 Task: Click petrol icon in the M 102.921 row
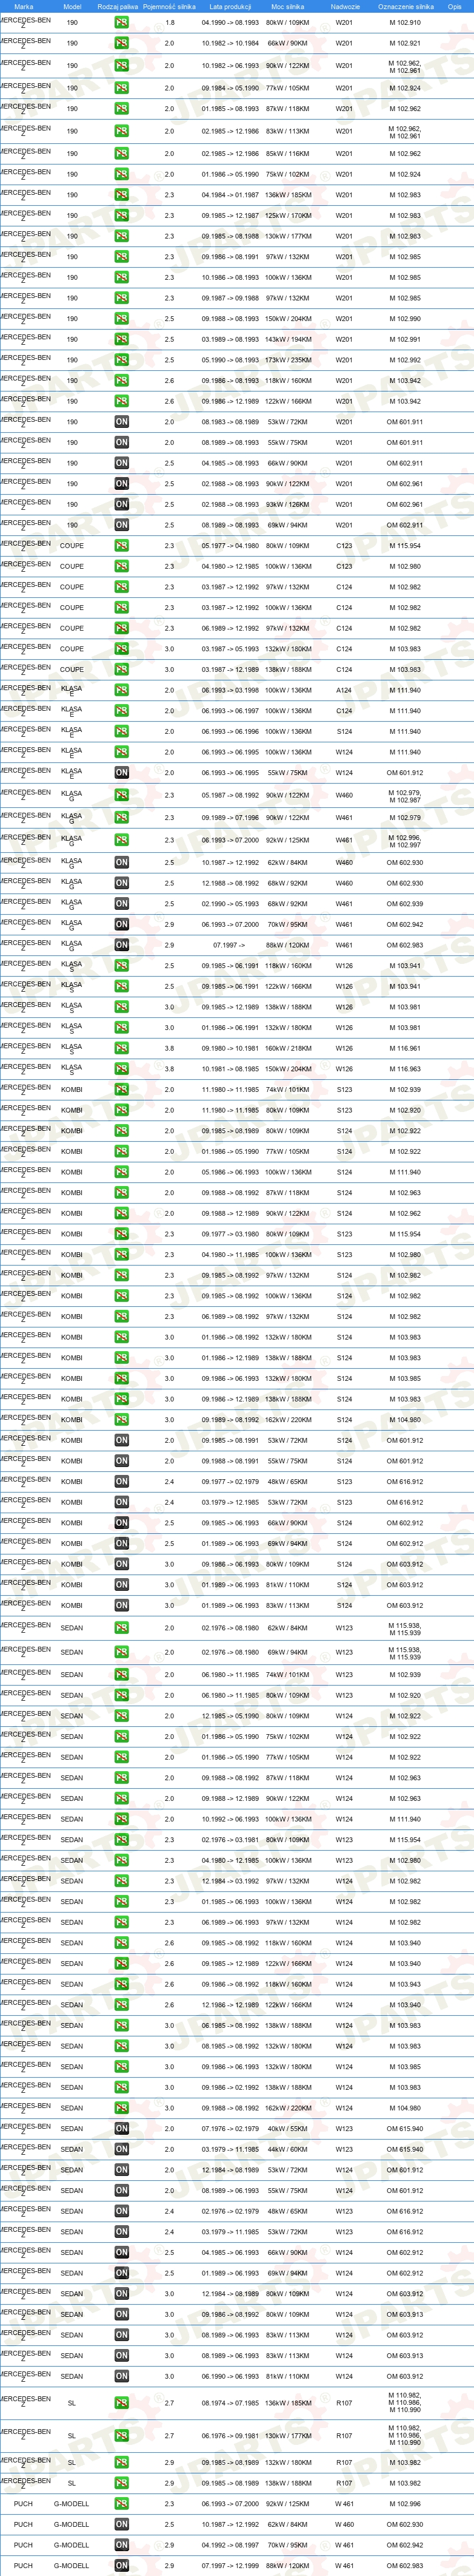pos(121,44)
